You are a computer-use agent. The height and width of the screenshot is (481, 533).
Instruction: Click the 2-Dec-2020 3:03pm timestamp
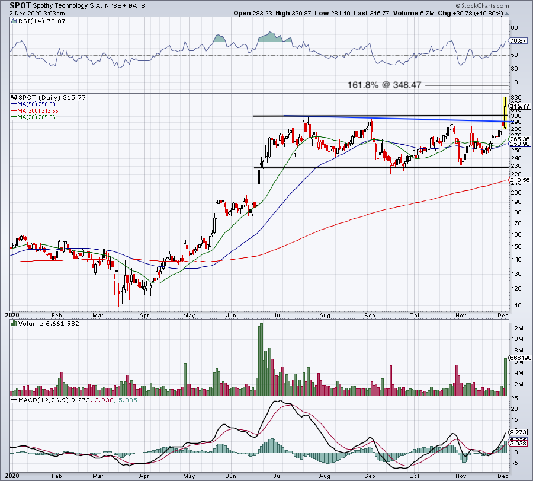[x=37, y=13]
